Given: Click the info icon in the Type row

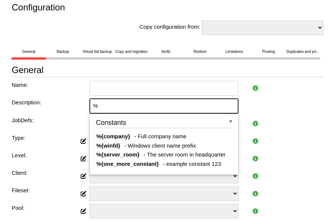Looking at the screenshot, I should click(255, 141).
